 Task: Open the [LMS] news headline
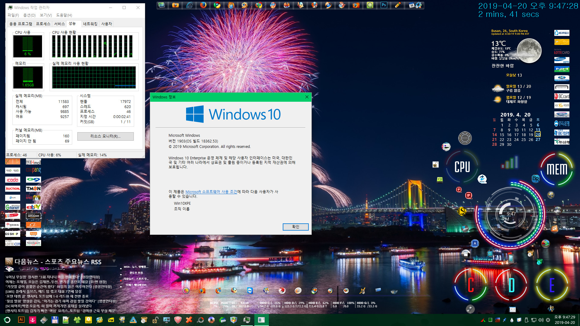coord(43,291)
